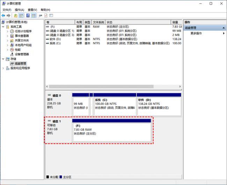
Task: Collapse the 存储 storage node
Action: coord(3,59)
